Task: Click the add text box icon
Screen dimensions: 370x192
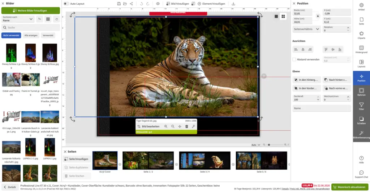Action: tap(193, 4)
